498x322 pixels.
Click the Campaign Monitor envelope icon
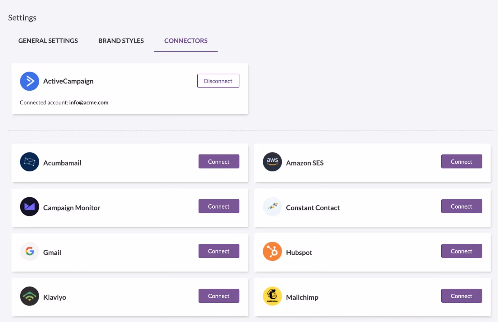tap(30, 206)
